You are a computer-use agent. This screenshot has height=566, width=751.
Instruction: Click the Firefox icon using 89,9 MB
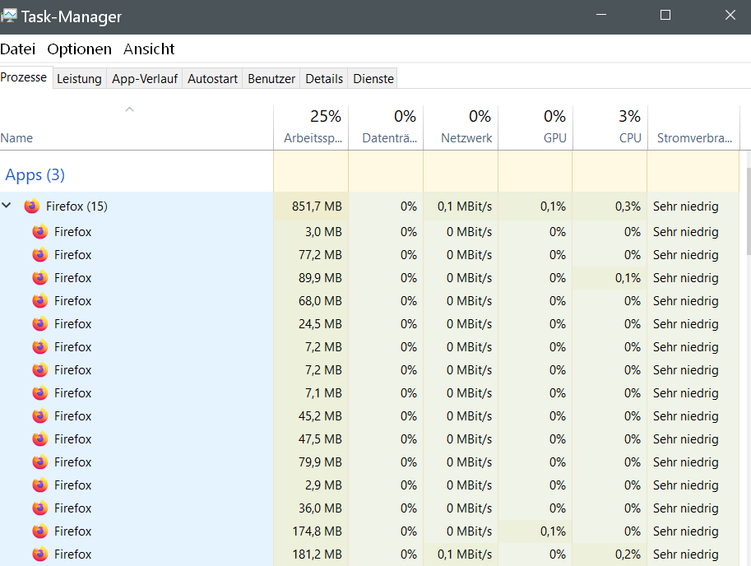tap(40, 278)
